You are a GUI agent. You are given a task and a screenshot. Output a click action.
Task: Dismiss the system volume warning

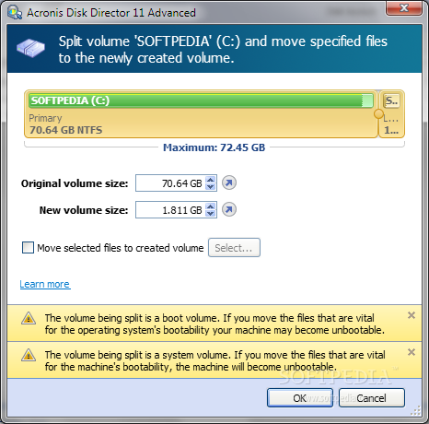[412, 352]
